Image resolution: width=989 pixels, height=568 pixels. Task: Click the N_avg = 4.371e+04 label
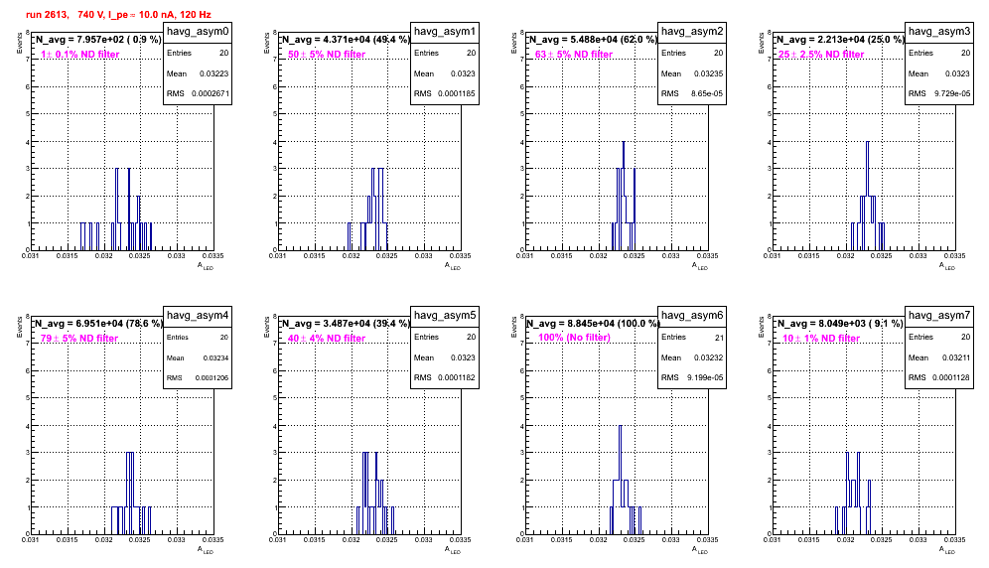[x=346, y=39]
